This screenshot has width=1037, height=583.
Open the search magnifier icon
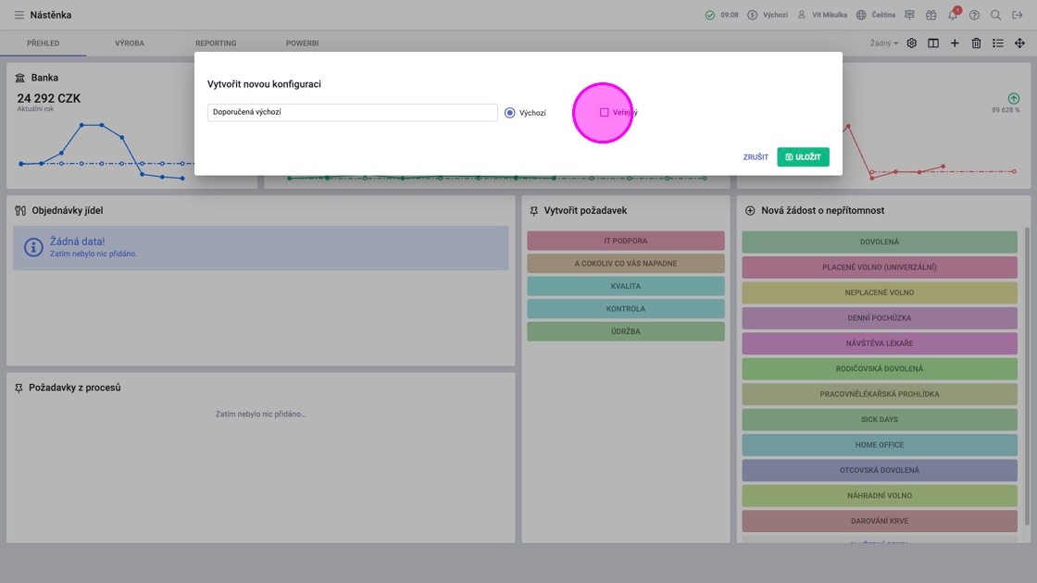995,15
